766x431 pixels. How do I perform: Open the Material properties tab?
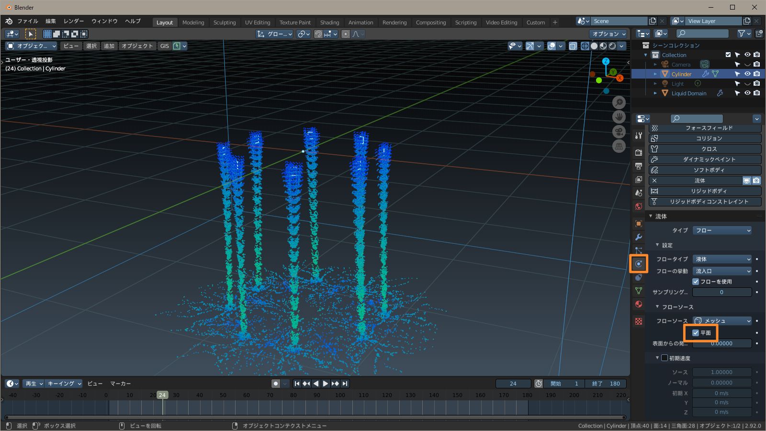639,304
